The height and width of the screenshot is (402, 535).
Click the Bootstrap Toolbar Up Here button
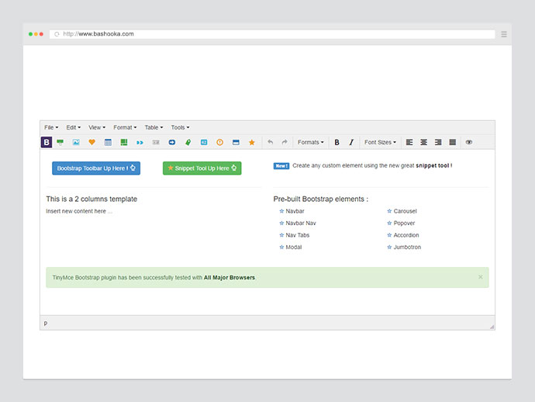point(96,168)
